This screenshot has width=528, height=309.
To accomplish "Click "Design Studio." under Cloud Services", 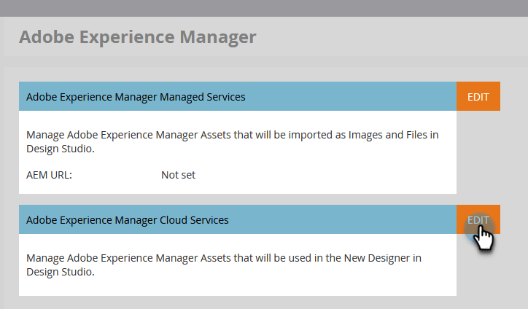I will tap(61, 272).
